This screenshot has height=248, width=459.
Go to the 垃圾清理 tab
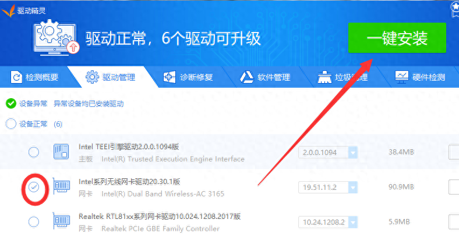(x=343, y=77)
